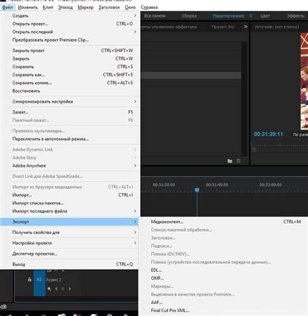Select Закрыть проект
The height and width of the screenshot is (316, 308).
(70, 51)
